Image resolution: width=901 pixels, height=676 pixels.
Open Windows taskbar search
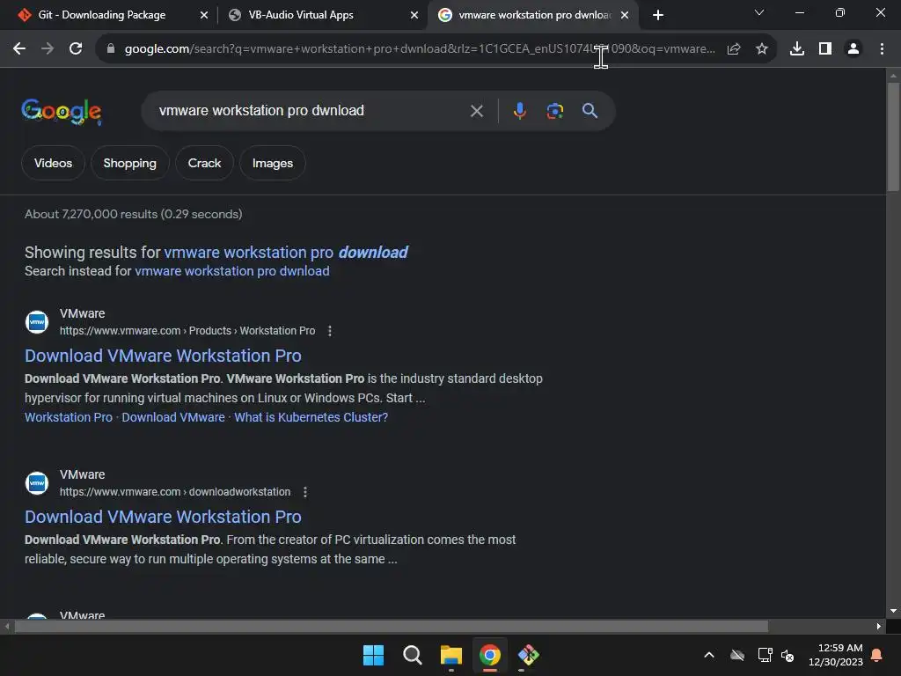click(x=412, y=655)
